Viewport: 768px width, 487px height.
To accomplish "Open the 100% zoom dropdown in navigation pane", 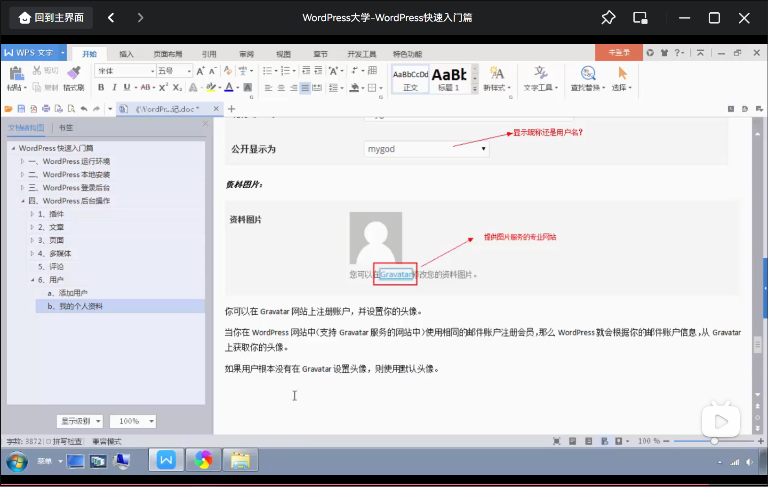I will tap(133, 421).
